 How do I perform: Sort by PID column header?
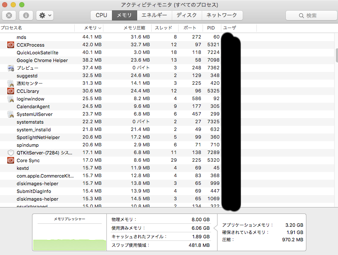(212, 28)
